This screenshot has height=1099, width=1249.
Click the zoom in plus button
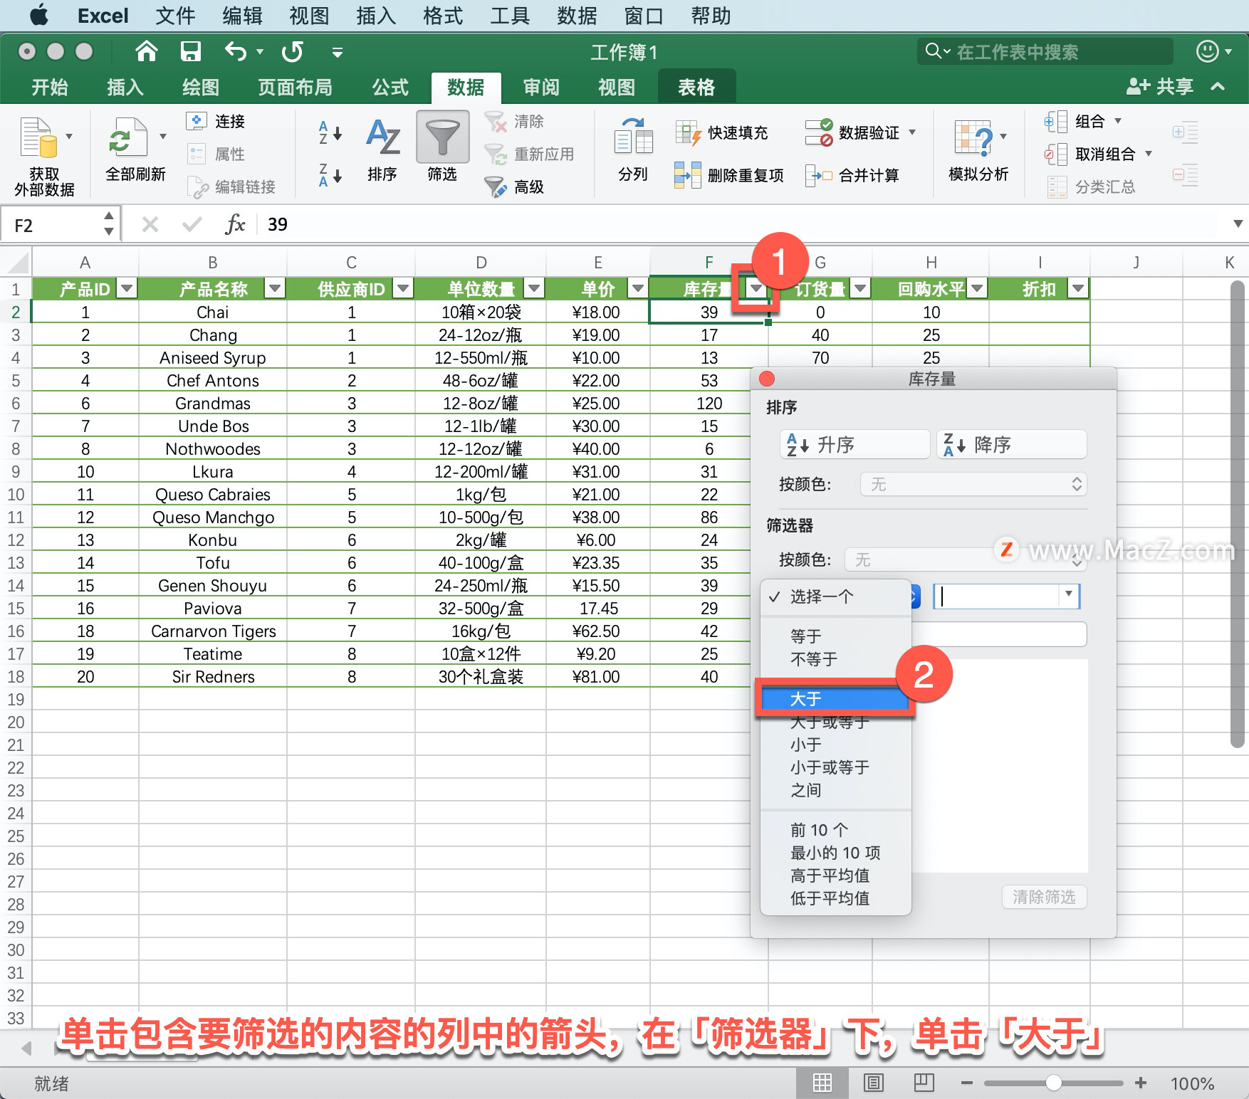tap(1141, 1083)
